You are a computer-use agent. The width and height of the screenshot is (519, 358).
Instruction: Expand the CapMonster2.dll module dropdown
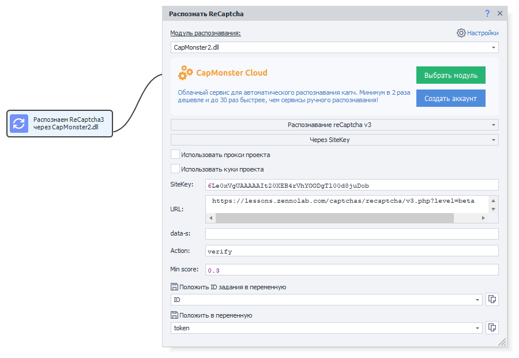click(494, 47)
